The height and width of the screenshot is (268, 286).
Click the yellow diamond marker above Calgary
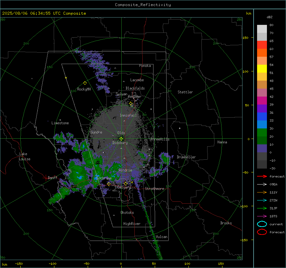click(126, 184)
